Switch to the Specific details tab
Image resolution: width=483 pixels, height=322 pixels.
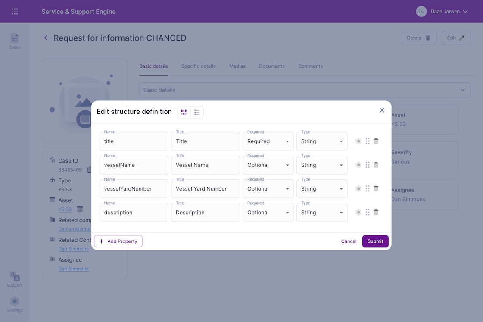pos(198,66)
